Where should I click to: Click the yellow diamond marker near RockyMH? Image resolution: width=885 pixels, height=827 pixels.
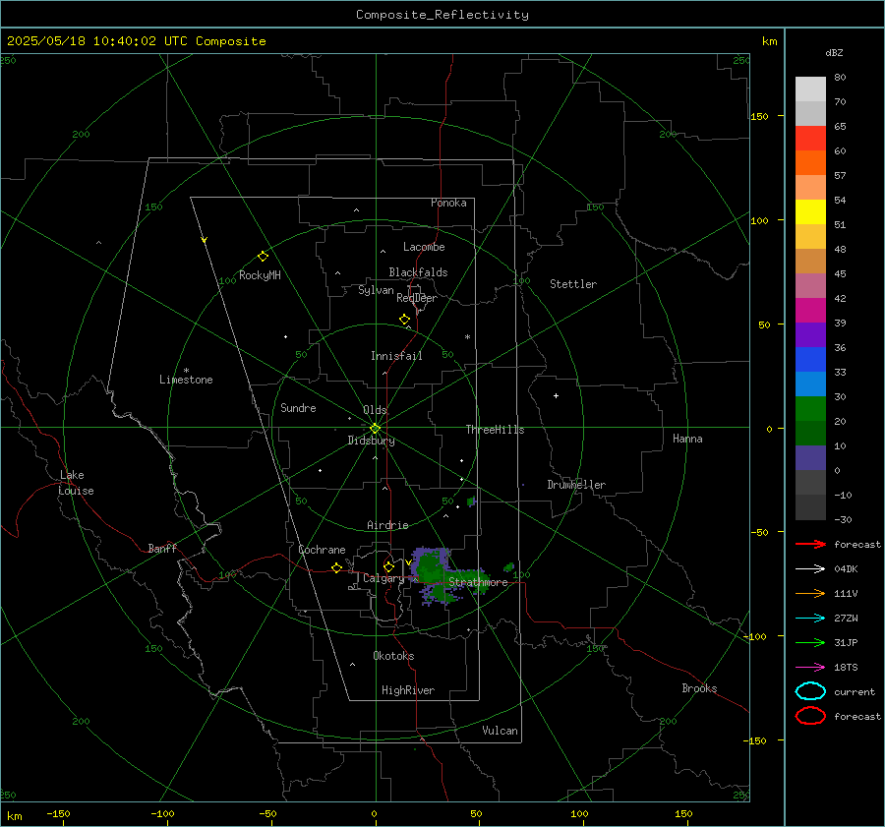263,257
